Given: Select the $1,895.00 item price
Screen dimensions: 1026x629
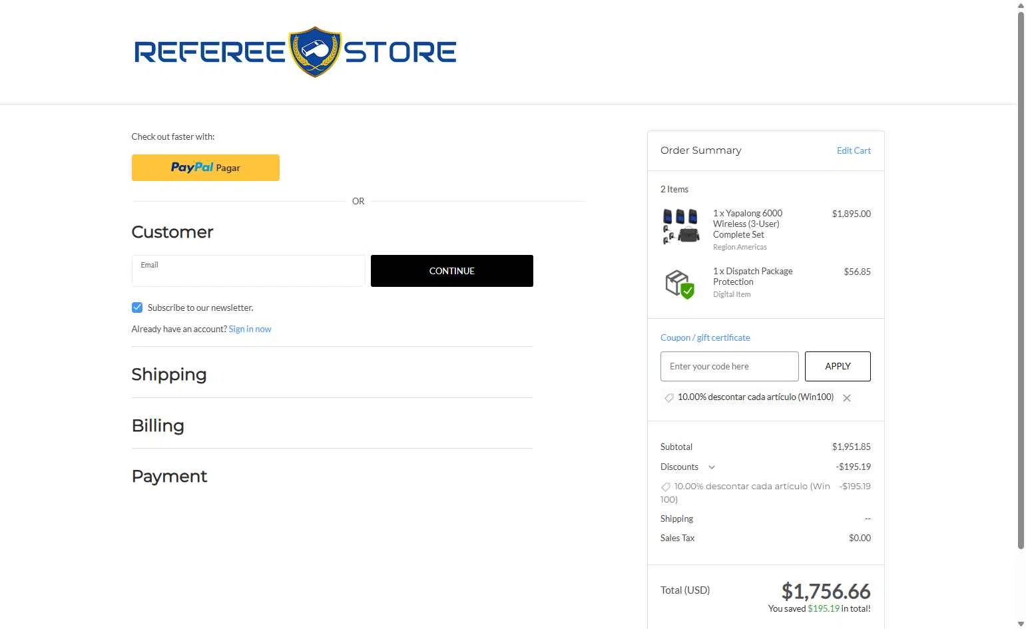Looking at the screenshot, I should pos(851,214).
